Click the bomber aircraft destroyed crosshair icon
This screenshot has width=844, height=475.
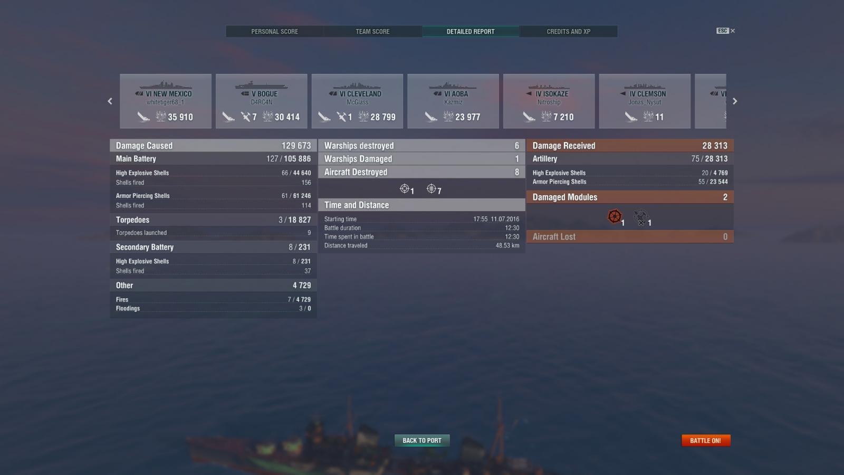click(431, 188)
